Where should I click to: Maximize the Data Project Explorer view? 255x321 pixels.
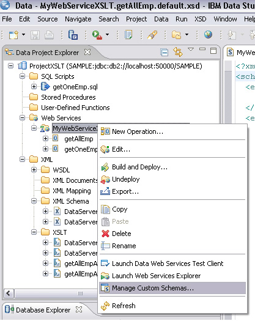(213, 51)
